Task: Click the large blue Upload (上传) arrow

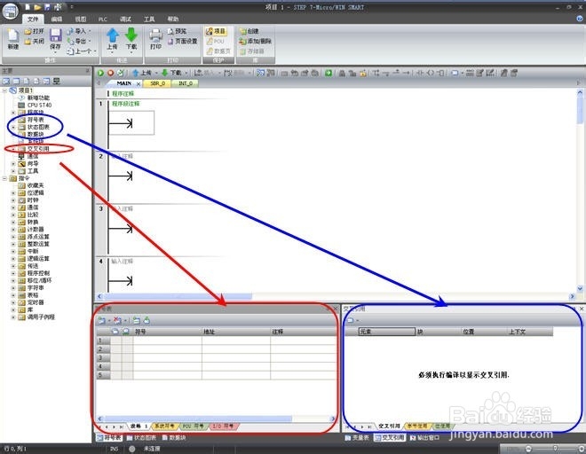Action: 112,35
